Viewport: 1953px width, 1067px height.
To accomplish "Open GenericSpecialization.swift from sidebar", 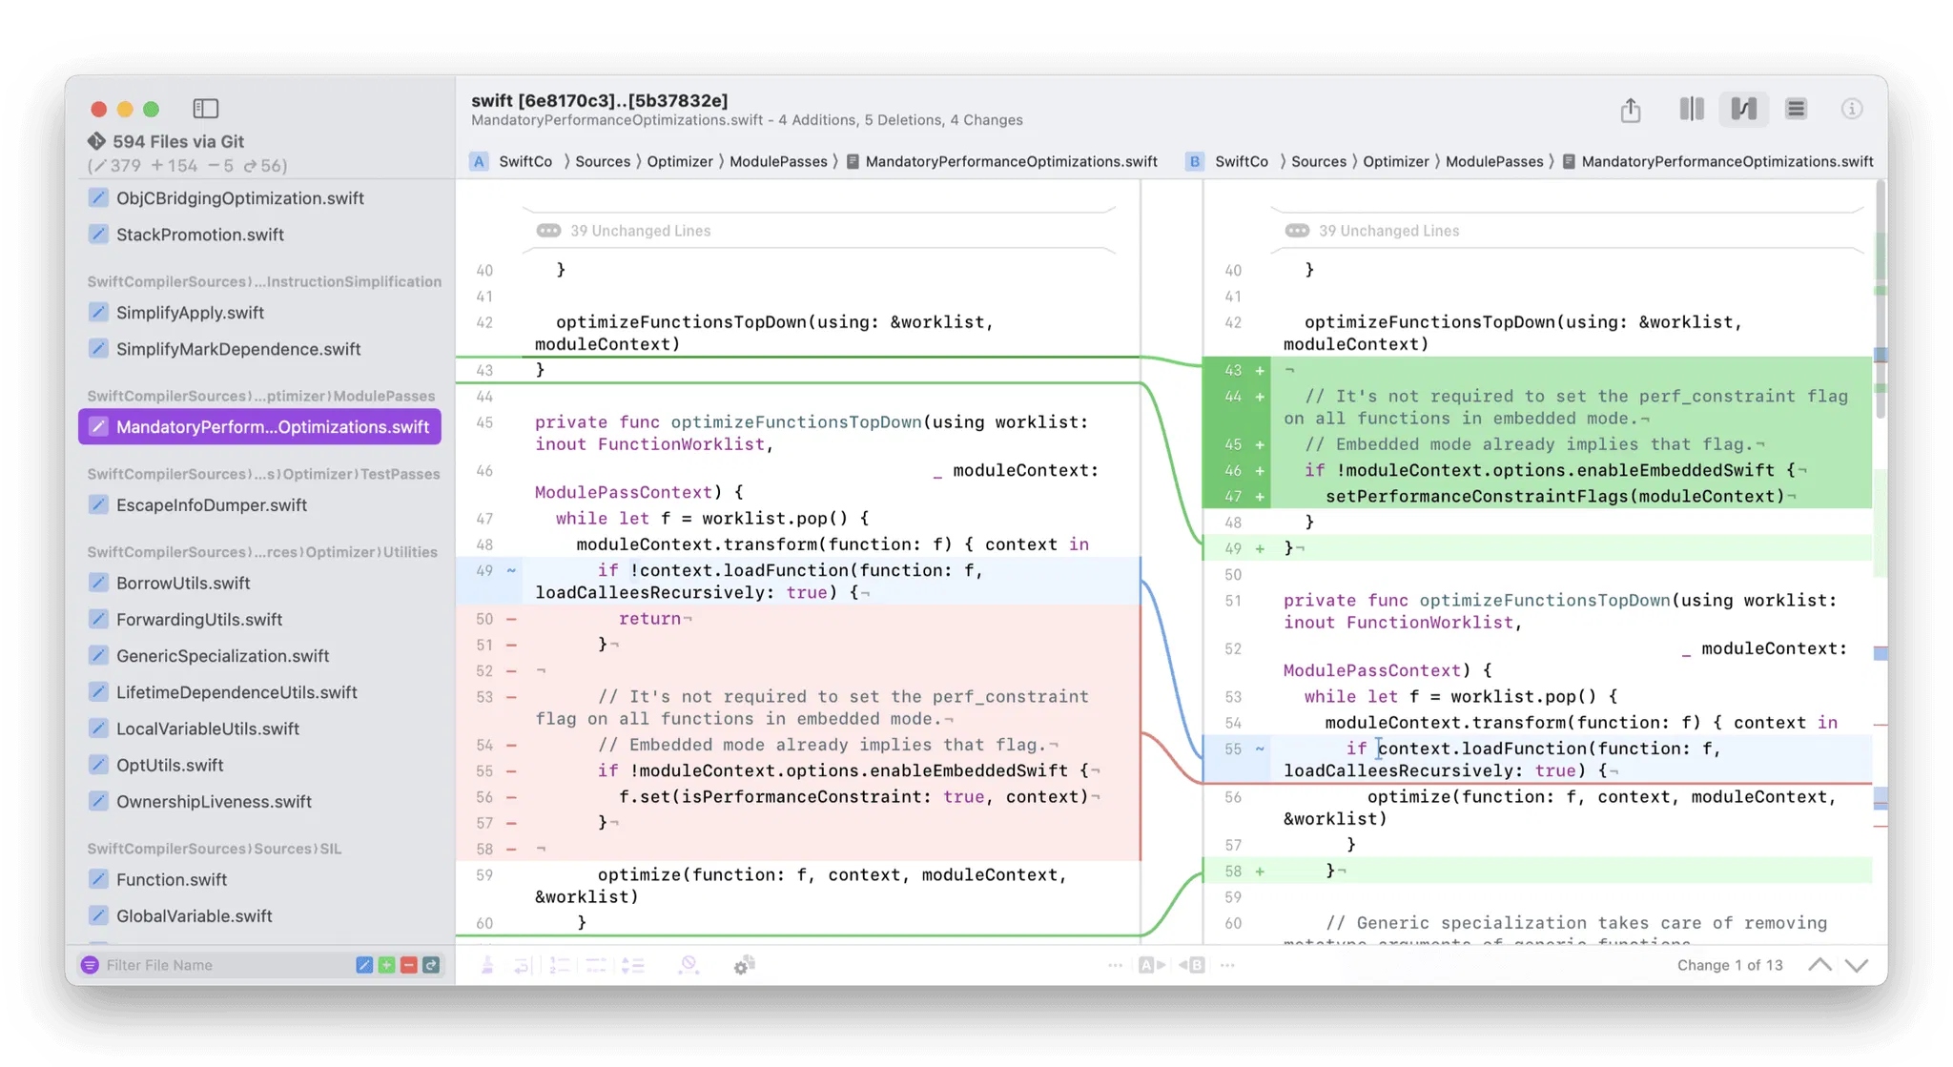I will tap(222, 656).
